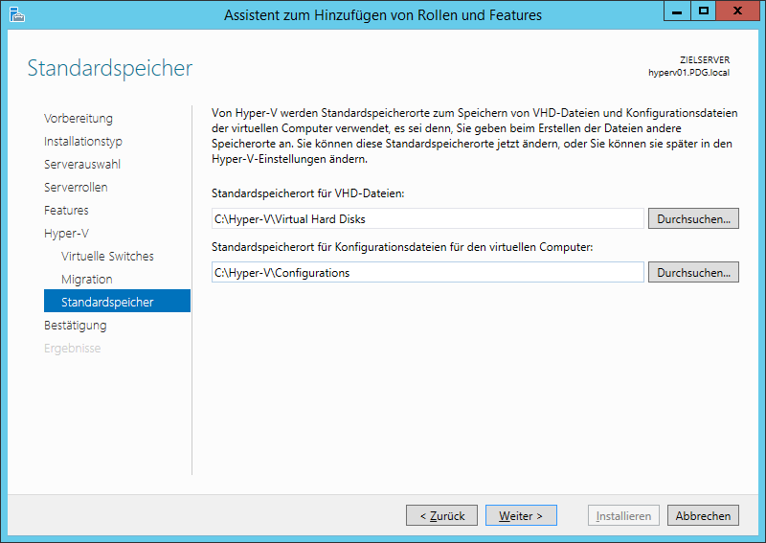Go to the Vorbereitung step
Viewport: 766px width, 543px height.
(x=79, y=119)
